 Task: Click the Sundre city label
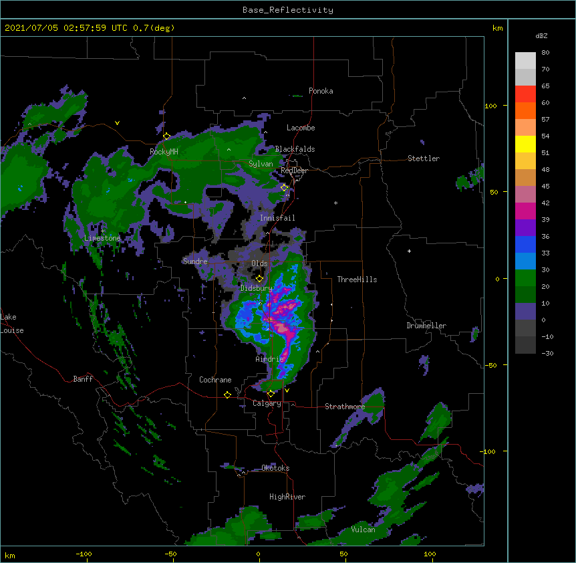195,261
